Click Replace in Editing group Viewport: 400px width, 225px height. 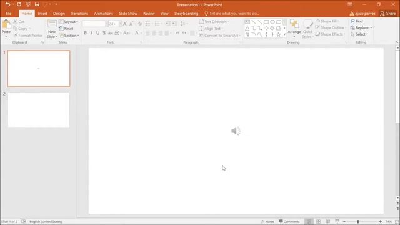tap(361, 27)
